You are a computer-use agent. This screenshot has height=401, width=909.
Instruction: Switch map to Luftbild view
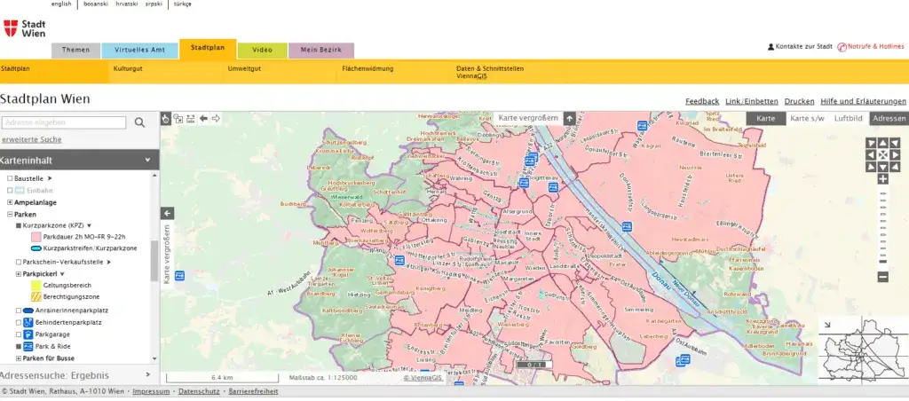tap(848, 118)
